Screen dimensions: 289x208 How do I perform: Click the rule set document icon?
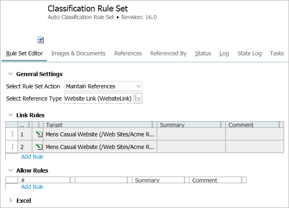[x=40, y=40]
